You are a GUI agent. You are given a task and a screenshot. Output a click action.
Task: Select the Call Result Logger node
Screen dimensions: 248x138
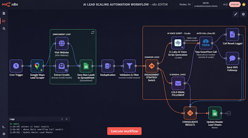coord(232,35)
